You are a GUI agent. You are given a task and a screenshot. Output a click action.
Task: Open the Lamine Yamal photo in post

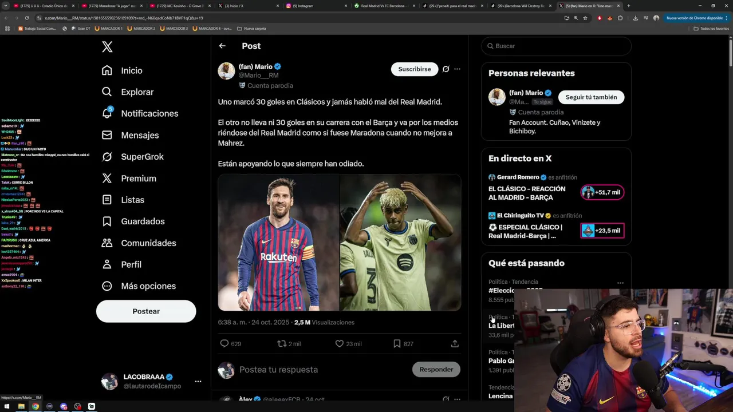pyautogui.click(x=400, y=243)
